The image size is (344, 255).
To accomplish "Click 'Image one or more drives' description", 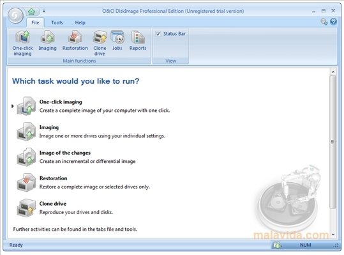I will tap(102, 136).
